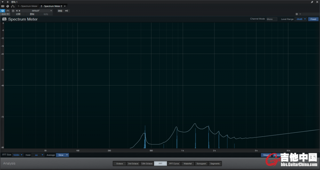Toggle the Fixed level range button

[x=313, y=19]
